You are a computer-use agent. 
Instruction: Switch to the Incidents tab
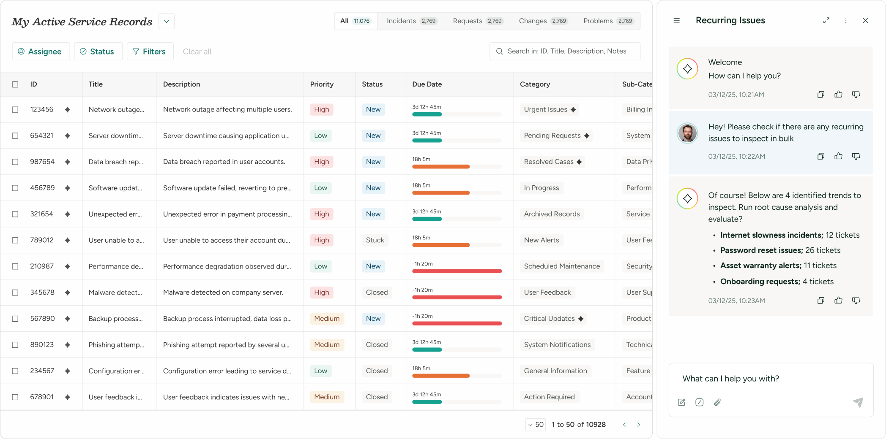(411, 21)
